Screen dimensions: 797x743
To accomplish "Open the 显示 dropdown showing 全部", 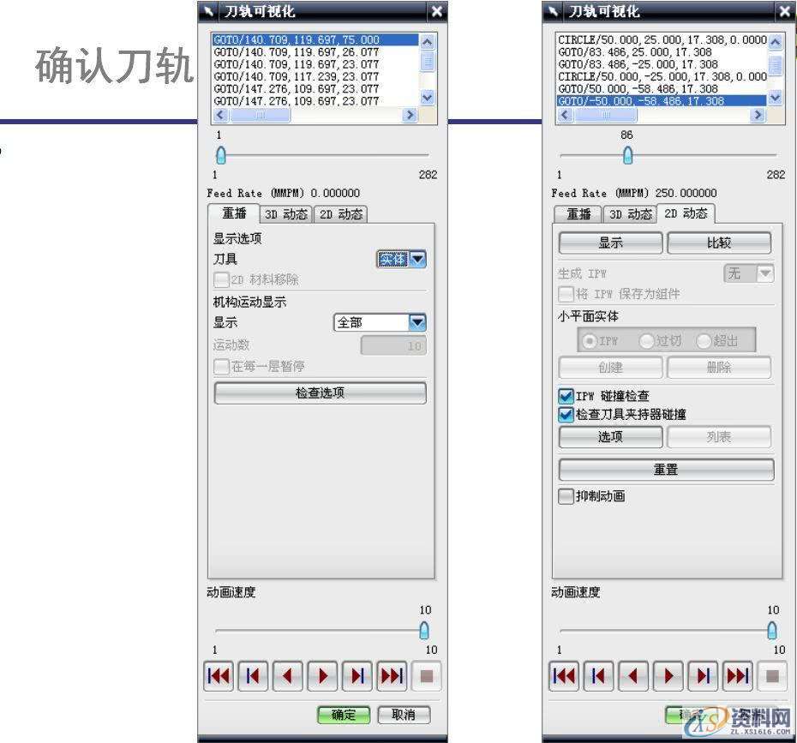I will pos(416,322).
